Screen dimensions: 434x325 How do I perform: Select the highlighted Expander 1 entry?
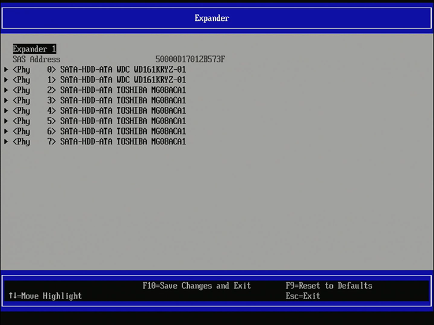click(34, 49)
